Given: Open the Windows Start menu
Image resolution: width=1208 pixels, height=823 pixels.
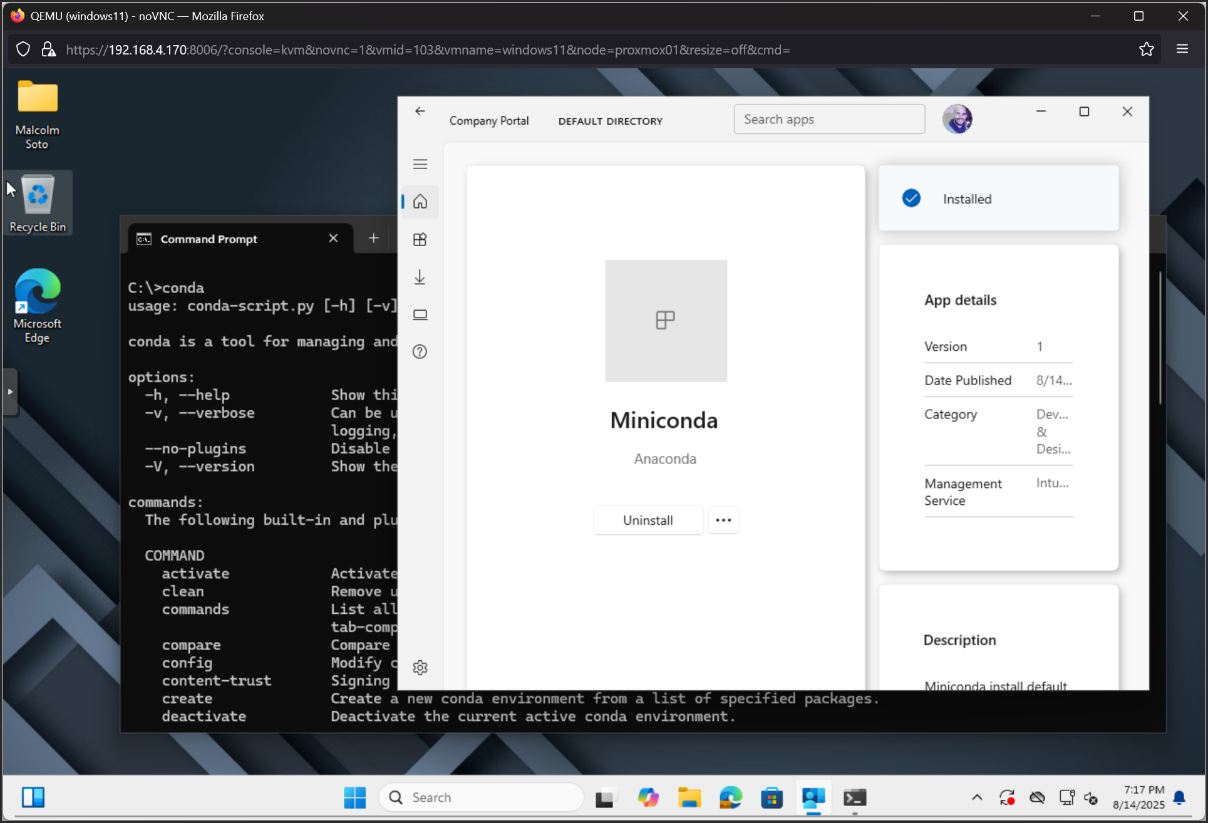Looking at the screenshot, I should tap(354, 797).
